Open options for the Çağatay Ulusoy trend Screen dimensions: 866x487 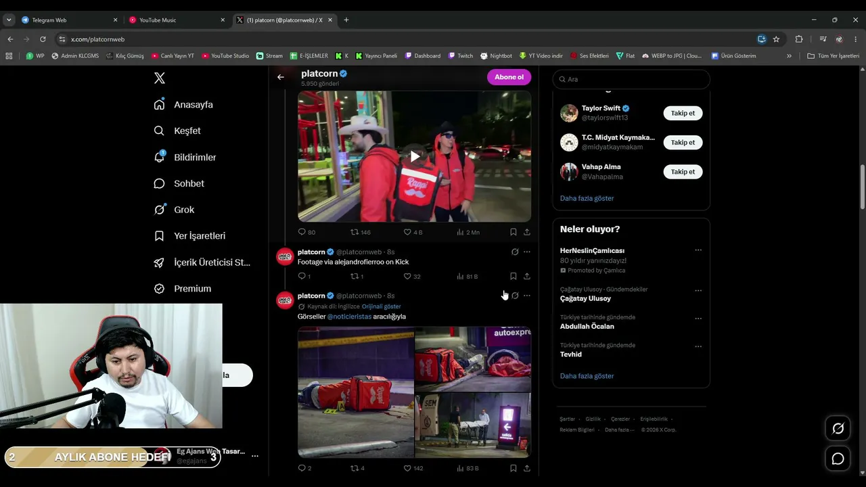point(698,291)
